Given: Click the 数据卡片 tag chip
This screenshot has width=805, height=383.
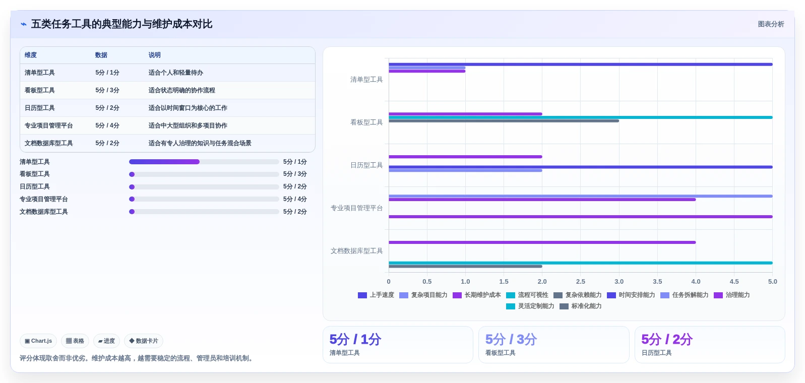Looking at the screenshot, I should [144, 341].
